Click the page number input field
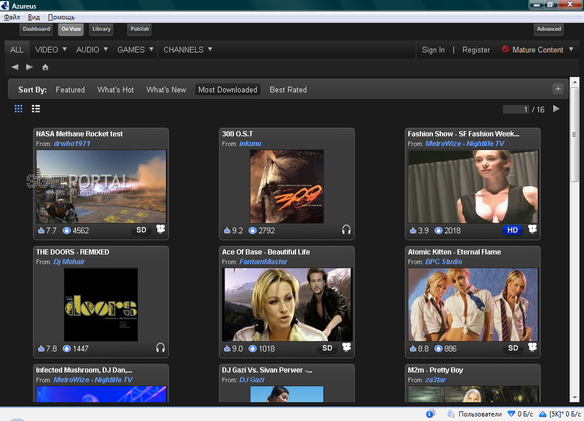The height and width of the screenshot is (421, 584). coord(516,110)
